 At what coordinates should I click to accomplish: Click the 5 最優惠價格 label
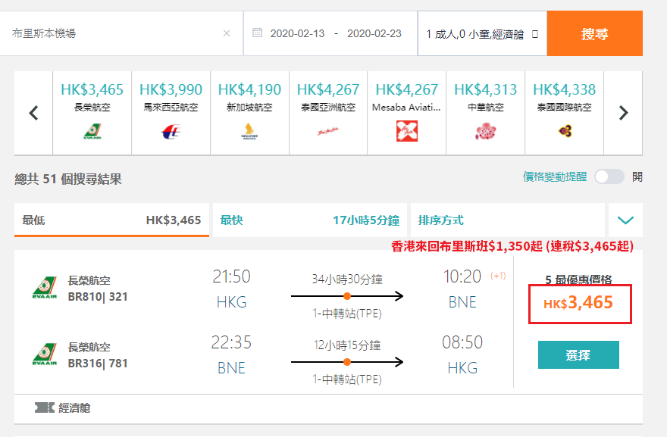(x=578, y=279)
